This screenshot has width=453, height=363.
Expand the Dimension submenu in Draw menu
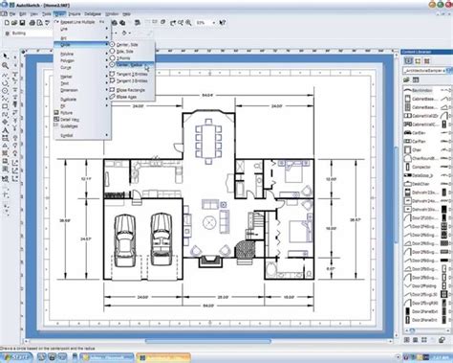(82, 90)
